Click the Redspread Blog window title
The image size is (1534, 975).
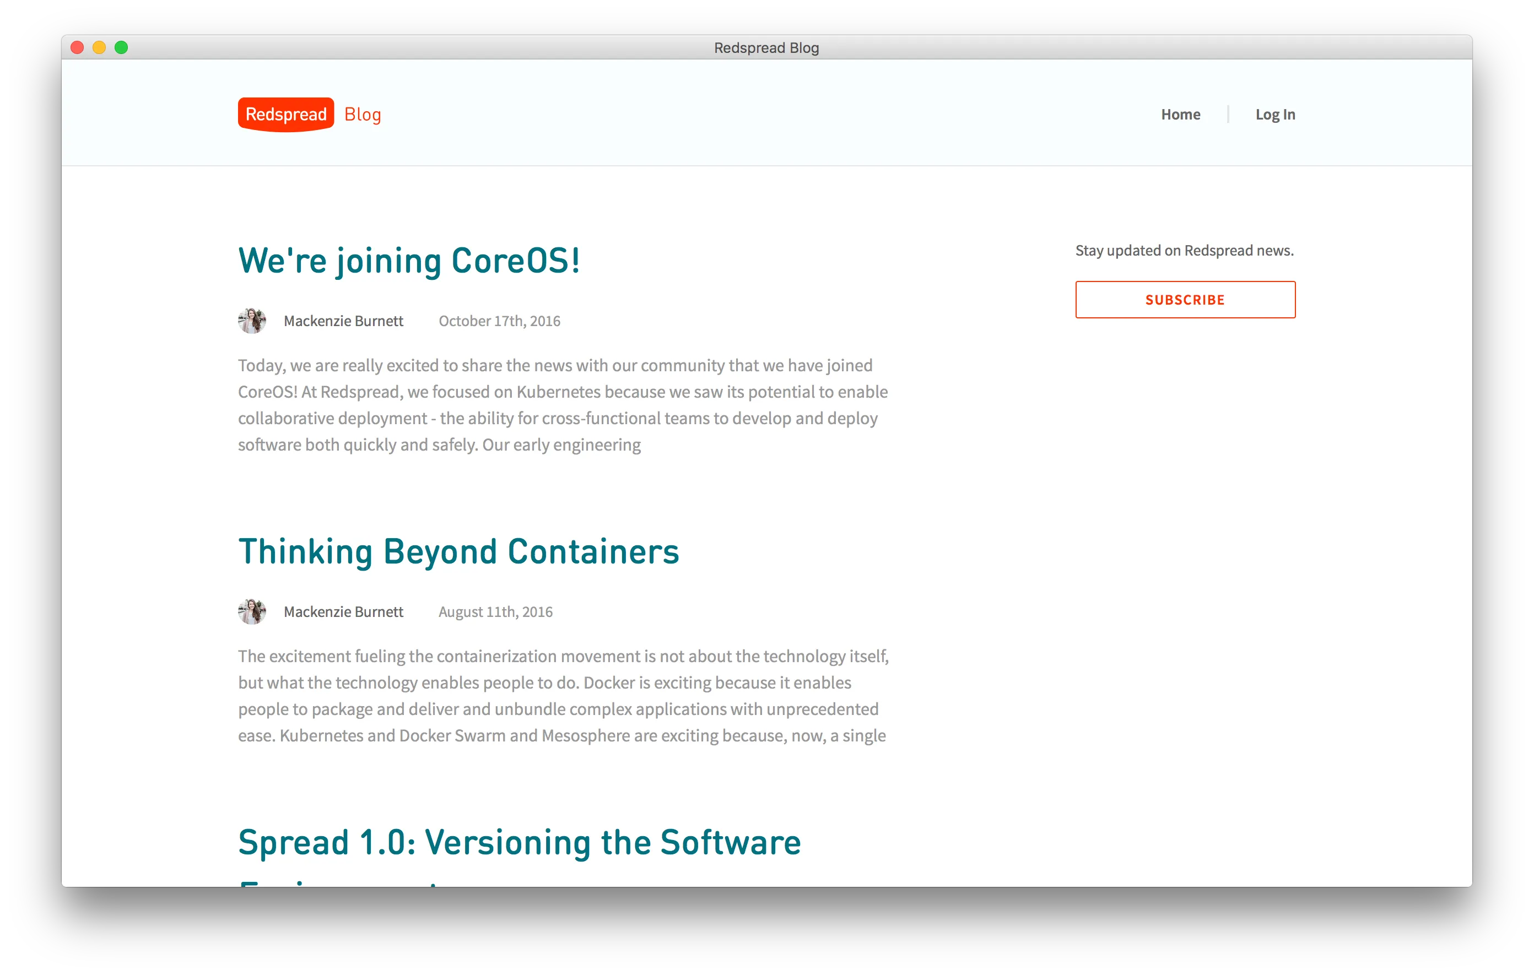pos(766,47)
